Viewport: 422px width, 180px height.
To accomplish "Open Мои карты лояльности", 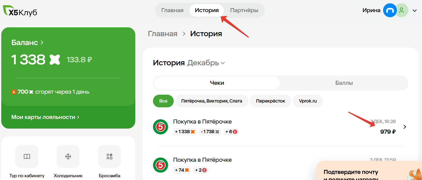I will tap(45, 117).
